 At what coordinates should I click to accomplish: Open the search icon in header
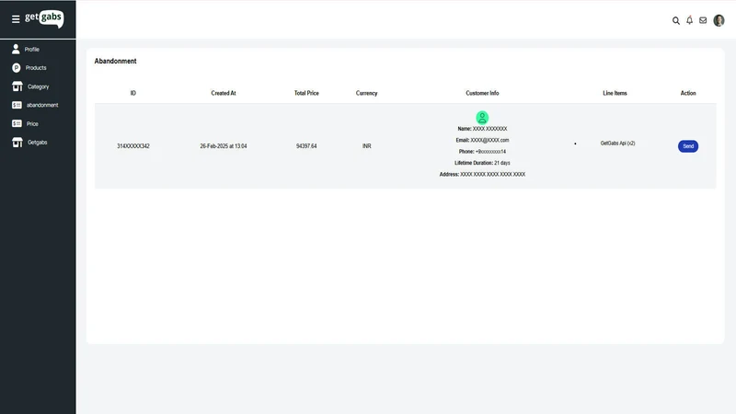click(x=676, y=20)
